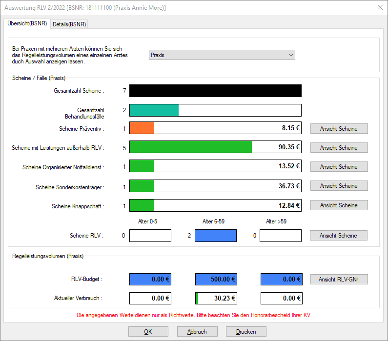Viewport: 388px width, 341px height.
Task: Click the 30.23 € Aktueller Verbrauch field
Action: 216,298
